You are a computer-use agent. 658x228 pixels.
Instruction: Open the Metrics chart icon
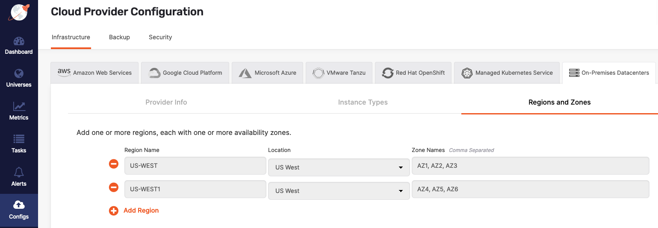point(19,106)
